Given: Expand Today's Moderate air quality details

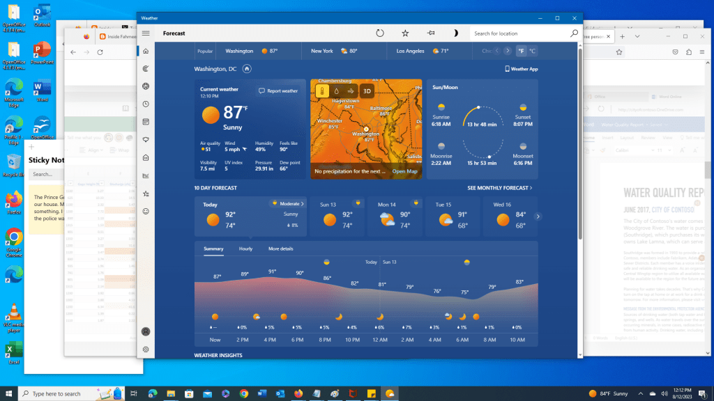Looking at the screenshot, I should coord(287,204).
